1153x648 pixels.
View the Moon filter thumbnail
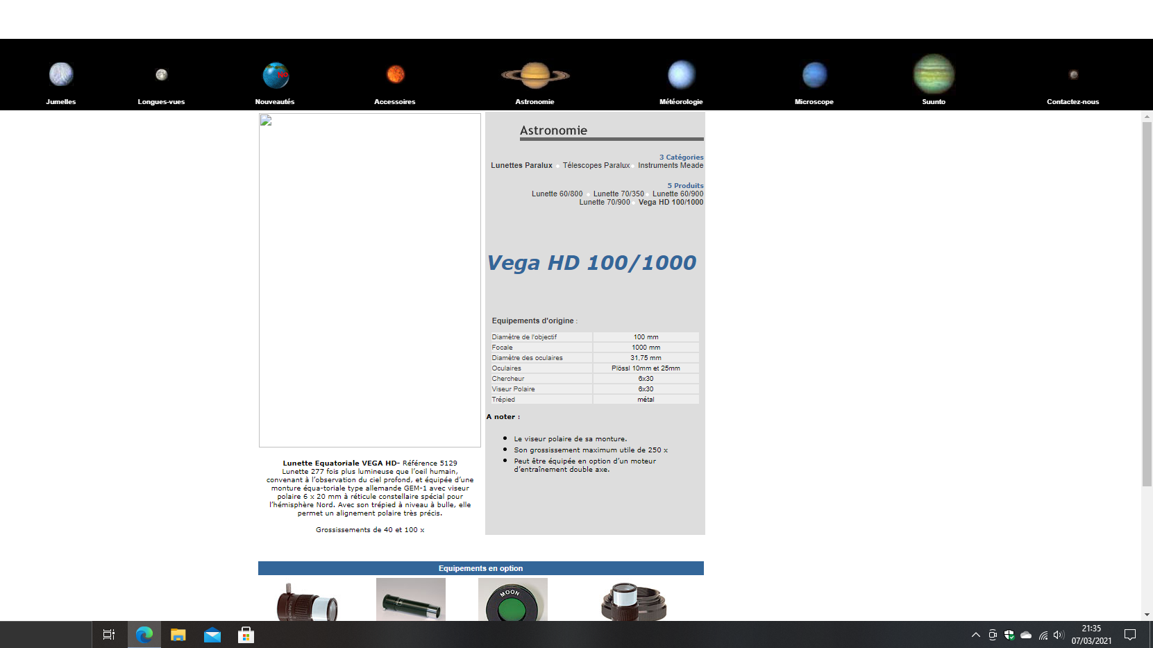click(x=513, y=599)
